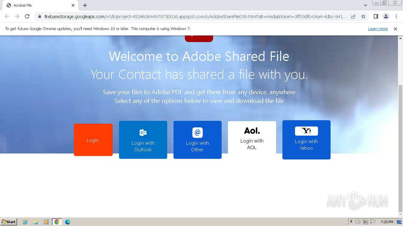Click the red Adobe logo at top
This screenshot has height=226, width=403.
click(199, 39)
